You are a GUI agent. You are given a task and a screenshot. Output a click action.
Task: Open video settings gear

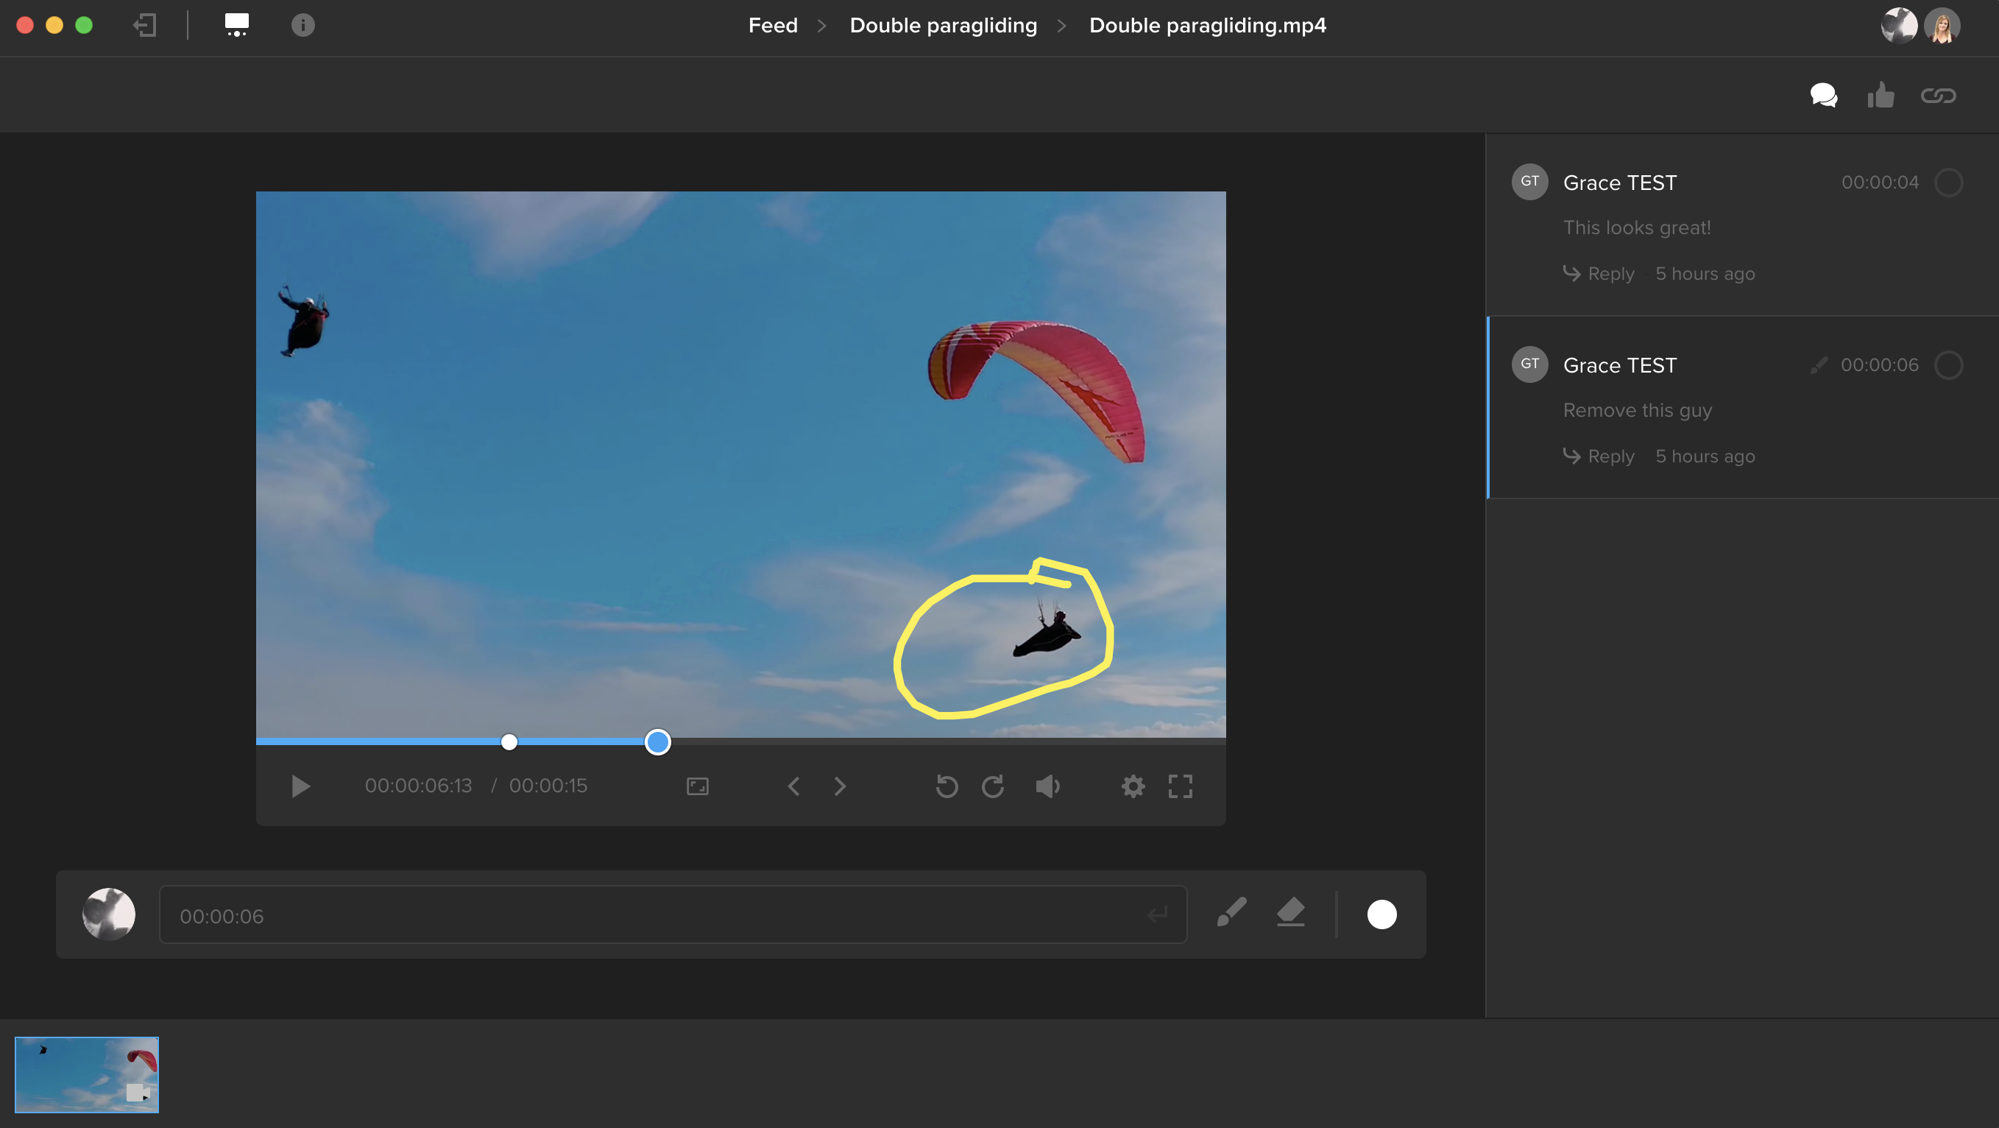[x=1133, y=786]
